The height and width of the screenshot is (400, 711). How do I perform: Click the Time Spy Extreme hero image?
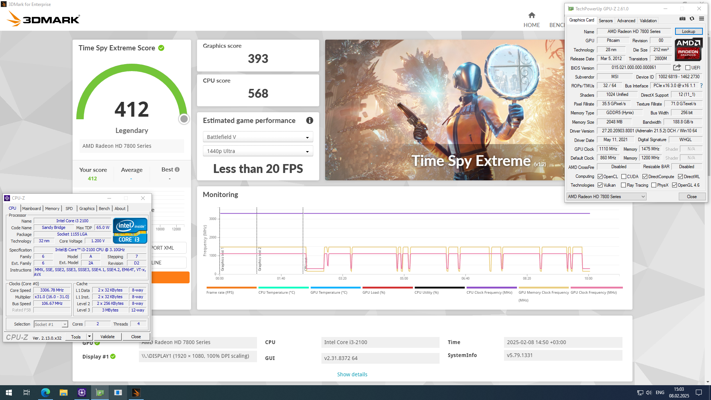click(x=445, y=110)
